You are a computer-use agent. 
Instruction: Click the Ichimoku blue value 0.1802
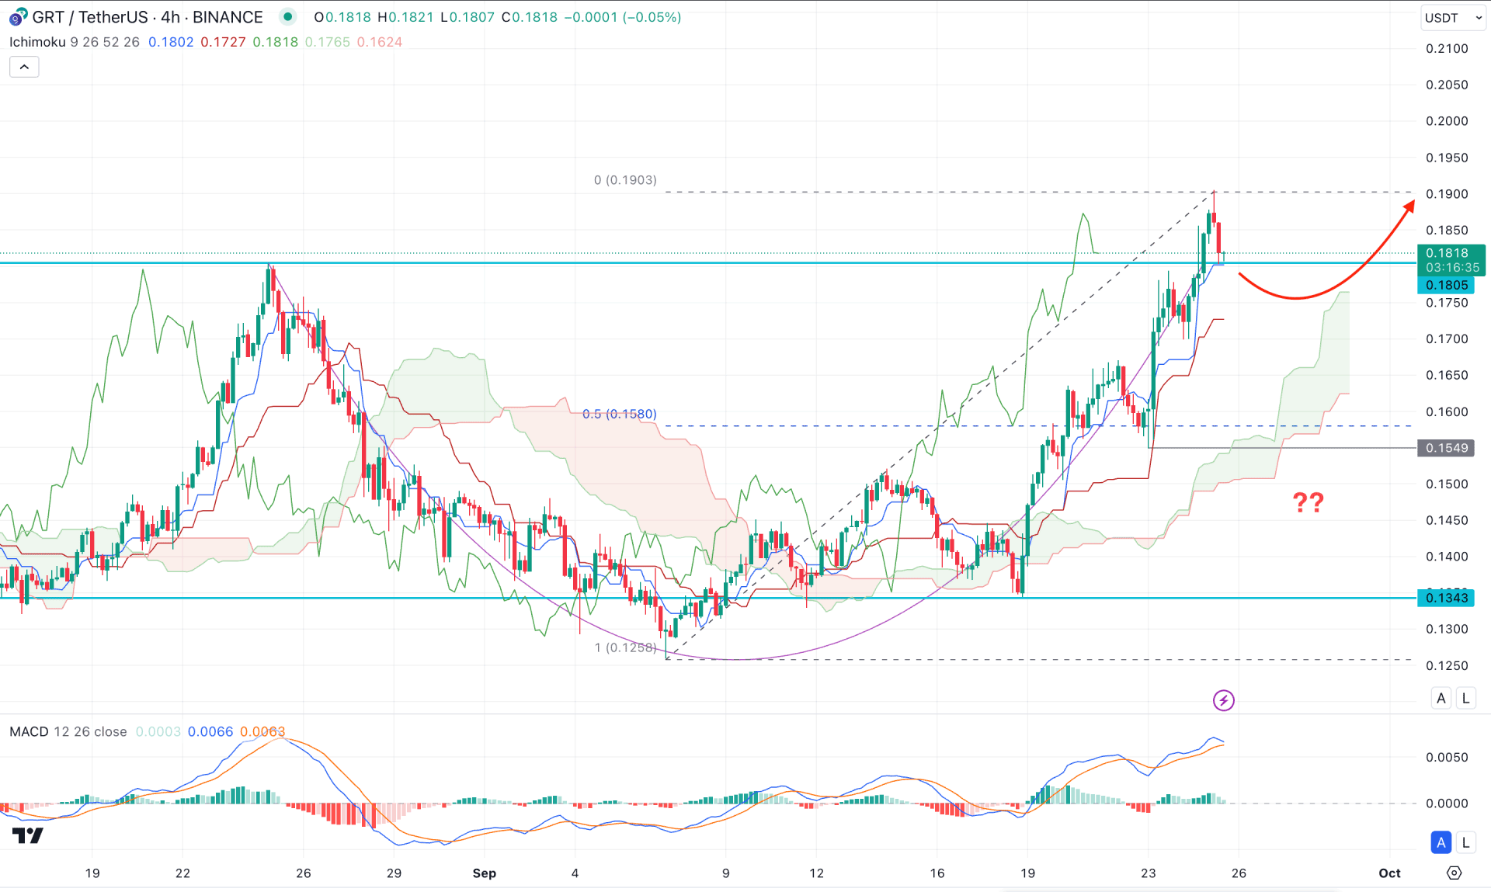click(171, 42)
